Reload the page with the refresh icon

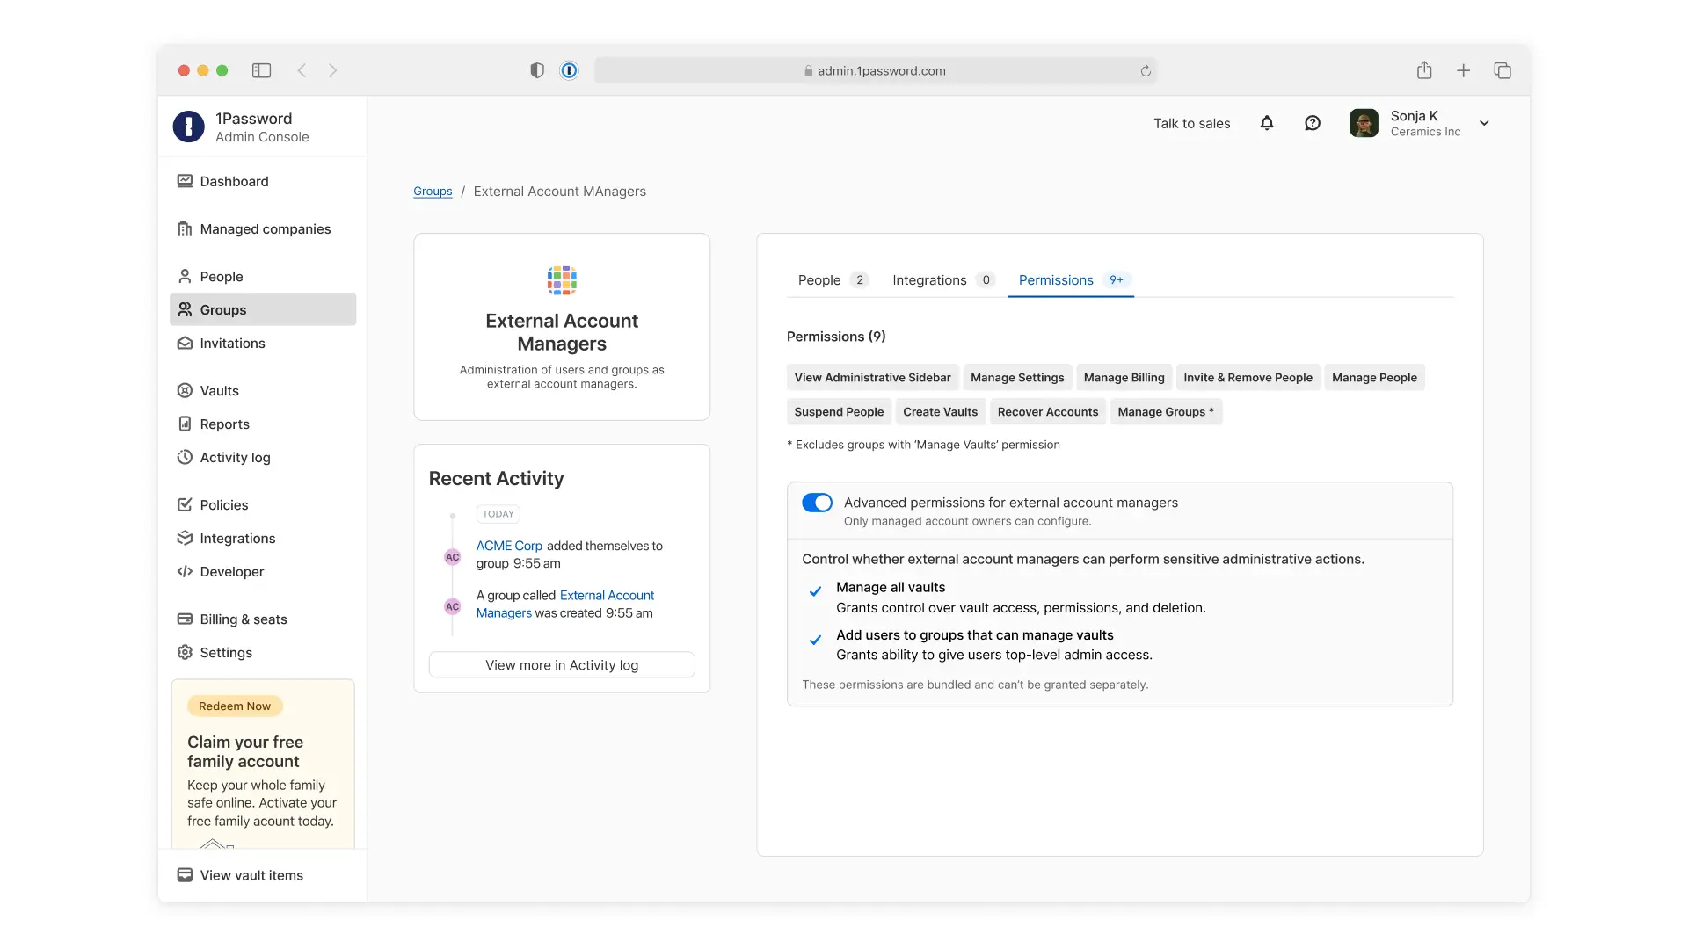click(x=1146, y=71)
